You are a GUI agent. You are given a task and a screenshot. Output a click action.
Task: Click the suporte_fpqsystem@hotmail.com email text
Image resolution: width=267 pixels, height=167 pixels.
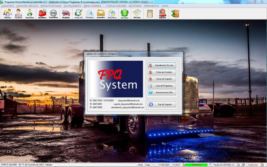click(128, 104)
